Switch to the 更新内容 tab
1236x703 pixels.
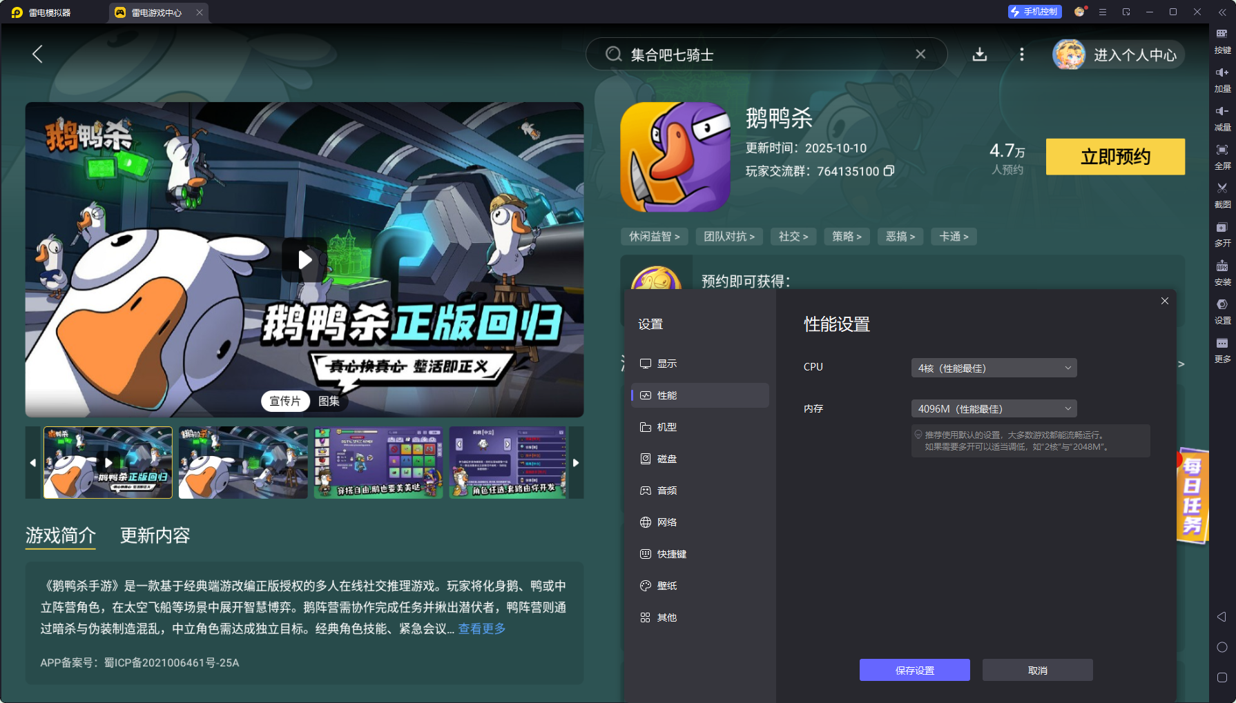tap(155, 536)
